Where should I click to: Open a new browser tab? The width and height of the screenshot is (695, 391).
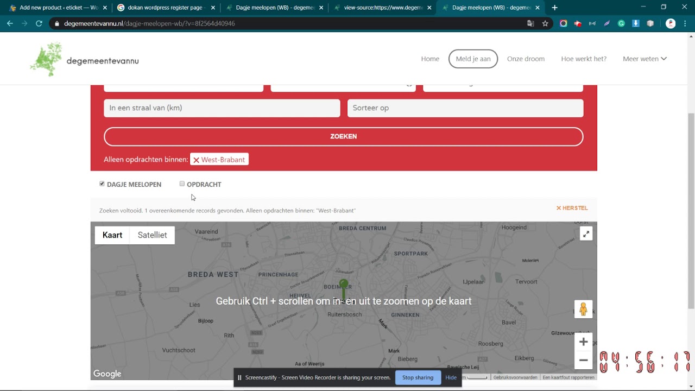554,8
